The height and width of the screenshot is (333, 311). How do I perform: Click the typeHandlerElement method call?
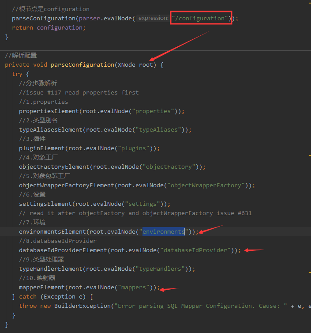(x=50, y=269)
